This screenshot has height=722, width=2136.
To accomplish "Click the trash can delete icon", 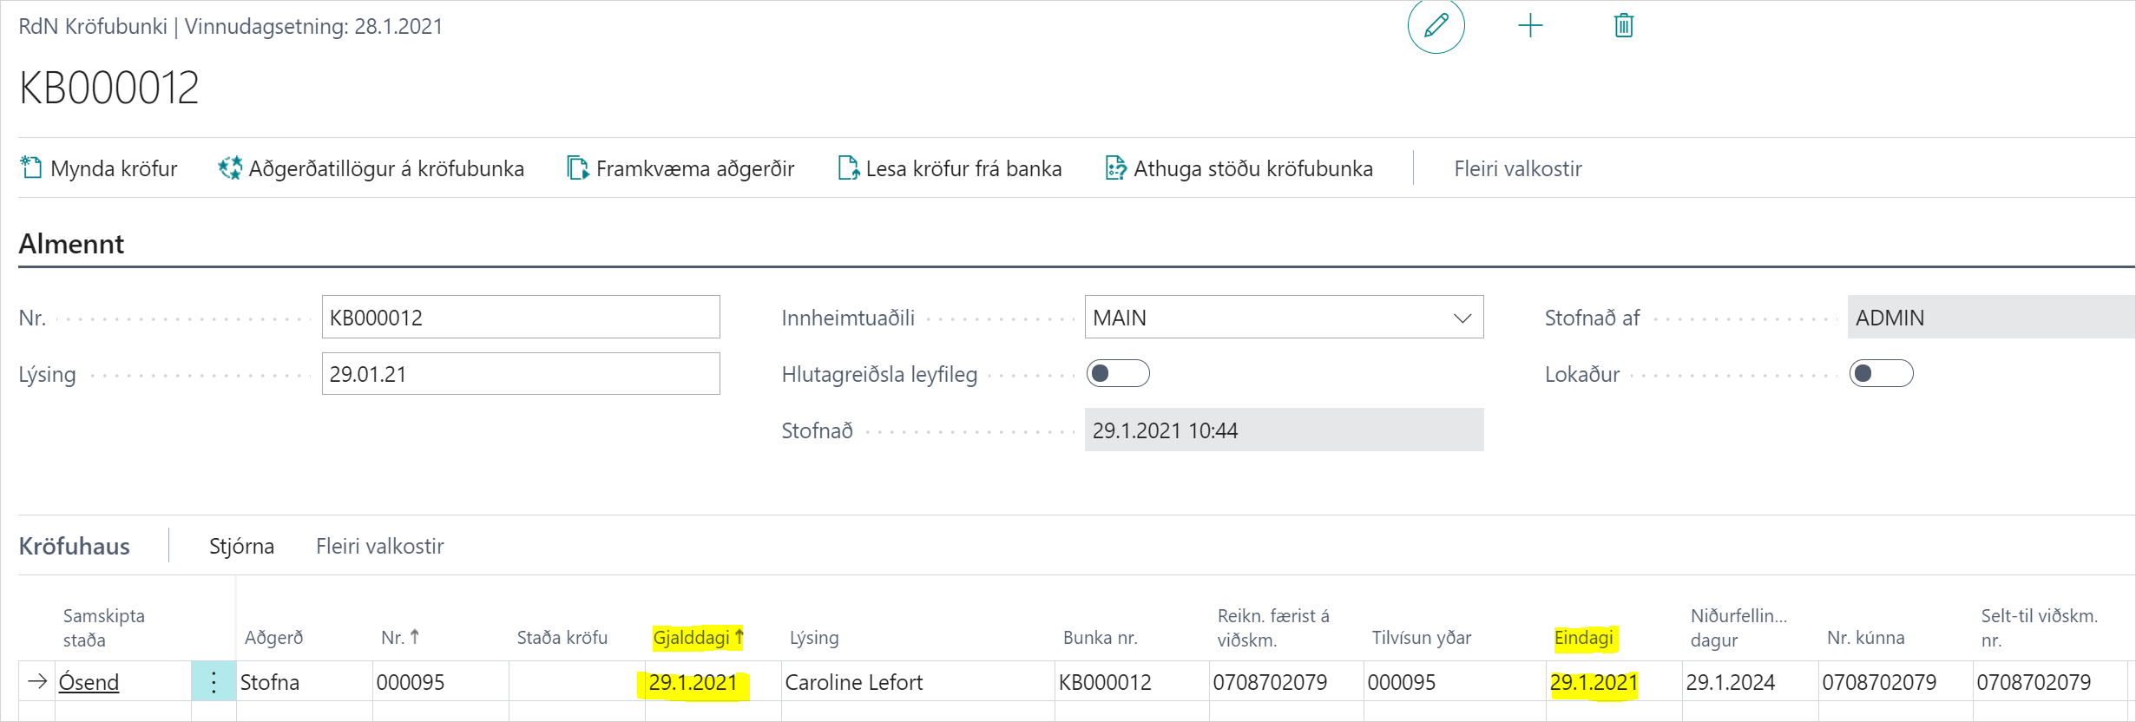I will (1623, 25).
